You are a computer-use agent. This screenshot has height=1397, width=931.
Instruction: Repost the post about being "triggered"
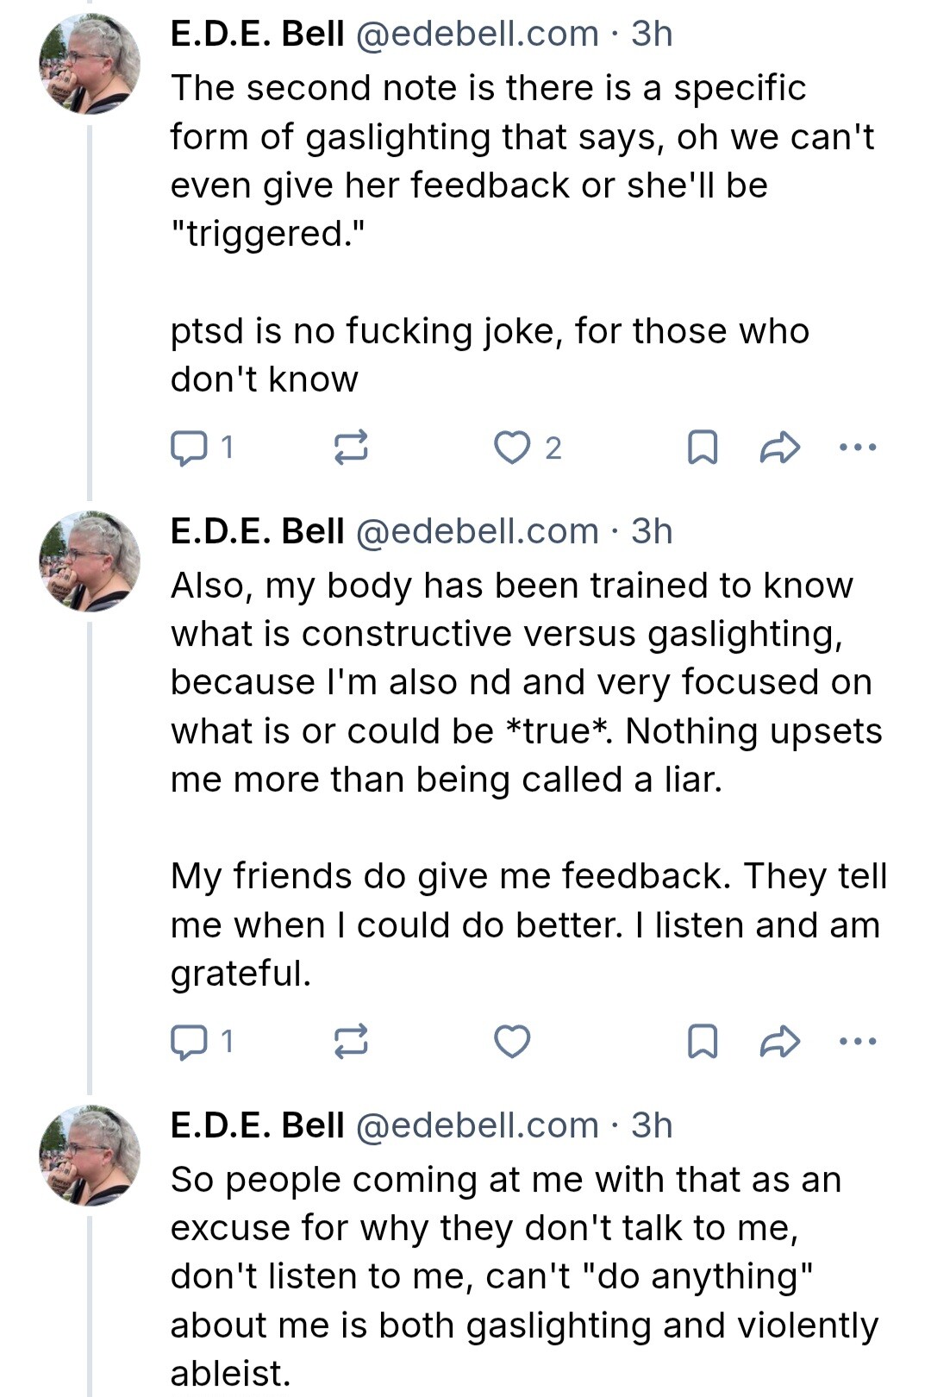pos(351,448)
